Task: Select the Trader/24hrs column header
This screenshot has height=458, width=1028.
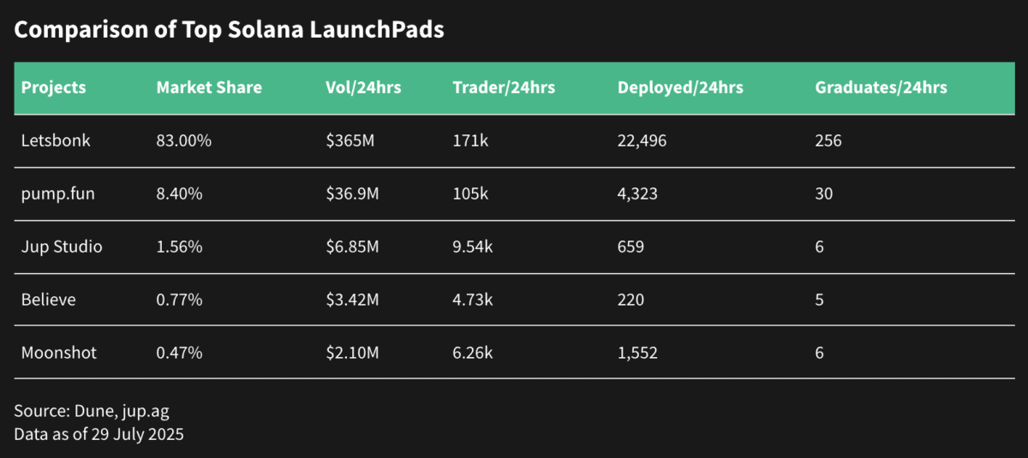Action: coord(504,87)
